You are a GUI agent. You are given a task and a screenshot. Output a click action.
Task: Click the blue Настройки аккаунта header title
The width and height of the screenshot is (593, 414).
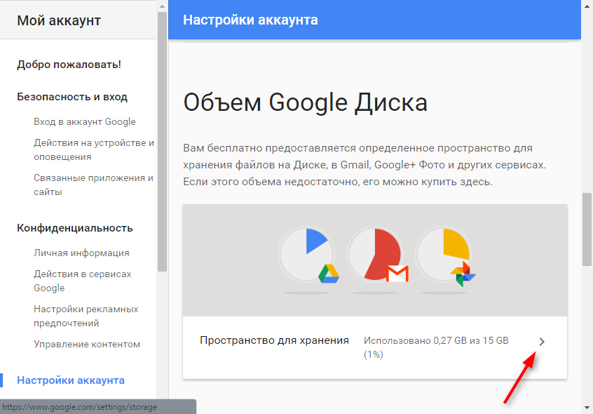(250, 20)
